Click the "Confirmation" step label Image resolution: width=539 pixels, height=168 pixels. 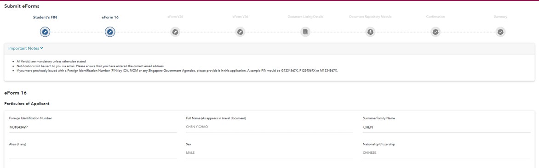coord(436,17)
